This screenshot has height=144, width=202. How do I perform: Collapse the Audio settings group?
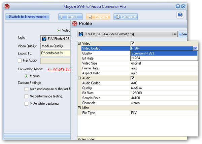[79, 78]
